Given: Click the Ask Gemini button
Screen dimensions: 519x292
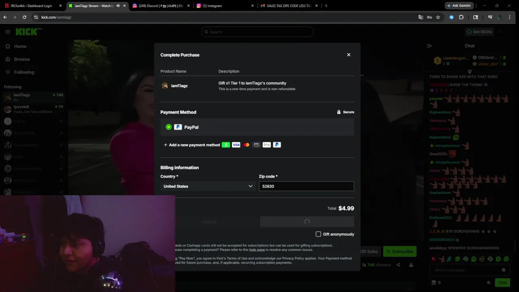Looking at the screenshot, I should (x=459, y=6).
